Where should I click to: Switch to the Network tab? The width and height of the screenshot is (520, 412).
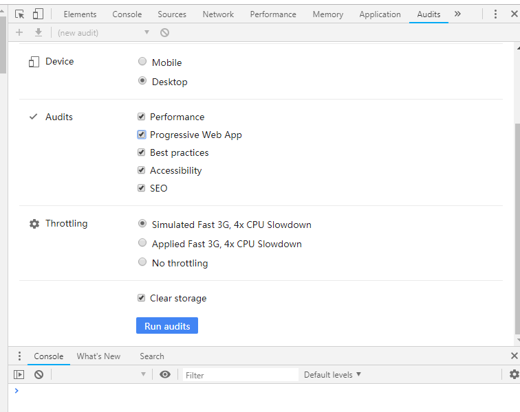(x=218, y=14)
